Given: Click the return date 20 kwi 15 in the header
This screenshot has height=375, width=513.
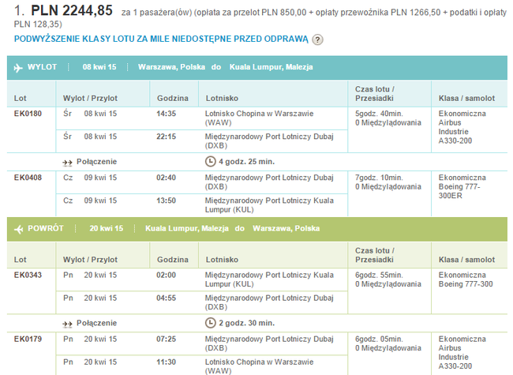Looking at the screenshot, I should pos(107,228).
